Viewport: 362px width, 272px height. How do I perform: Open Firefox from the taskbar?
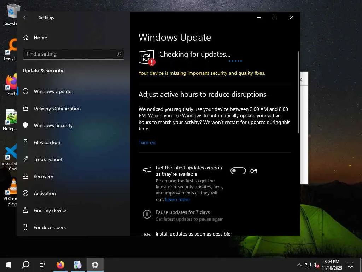pyautogui.click(x=60, y=265)
